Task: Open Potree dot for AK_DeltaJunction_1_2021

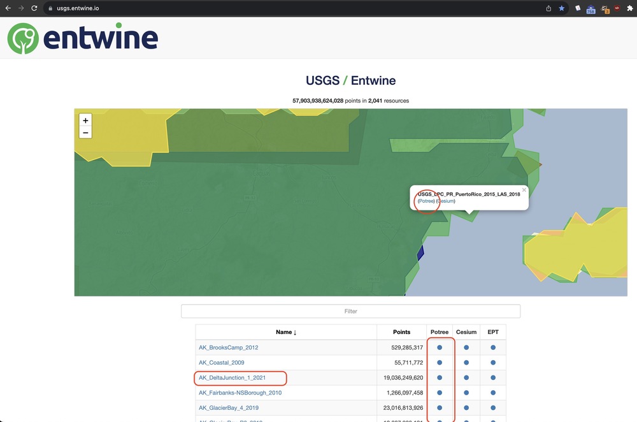Action: tap(440, 377)
